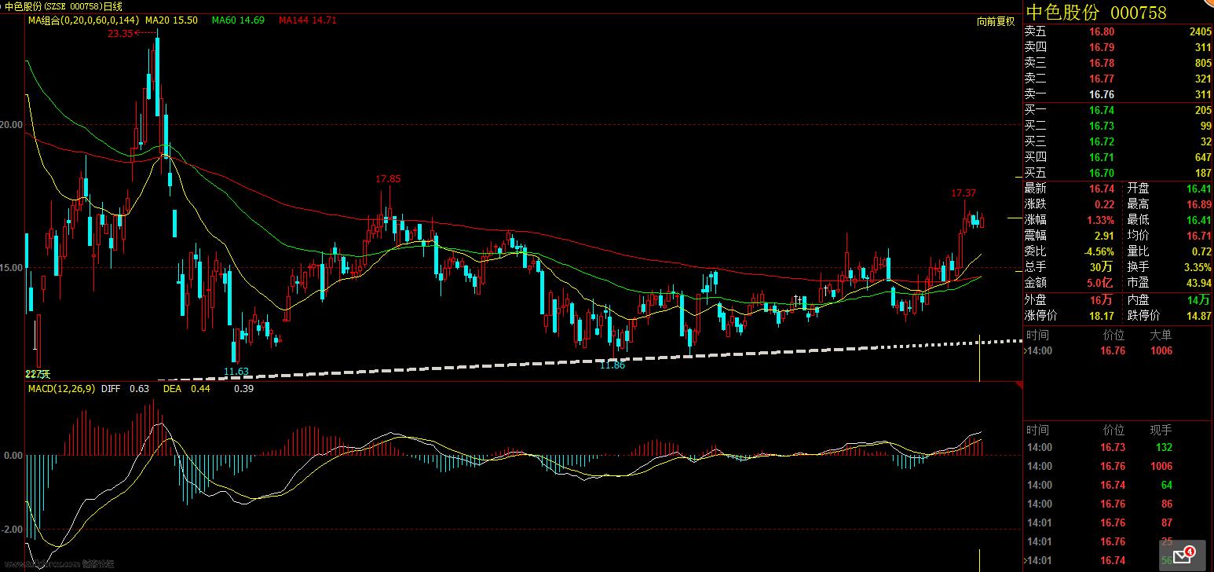The width and height of the screenshot is (1214, 572).
Task: Click the 最新 16.74 latest price
Action: (1101, 189)
